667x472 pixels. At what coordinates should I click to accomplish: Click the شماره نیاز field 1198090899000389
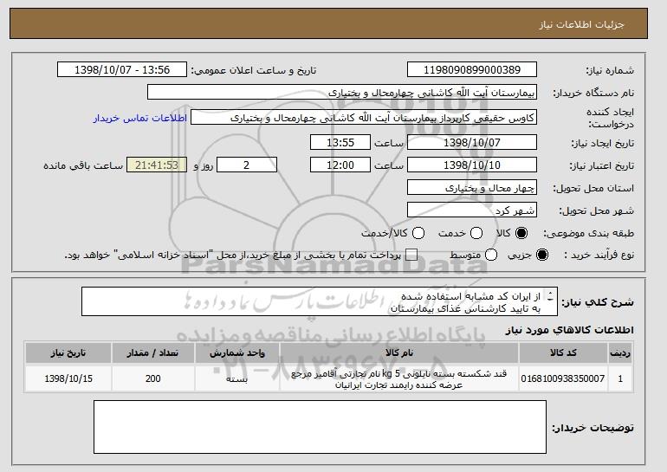point(472,70)
